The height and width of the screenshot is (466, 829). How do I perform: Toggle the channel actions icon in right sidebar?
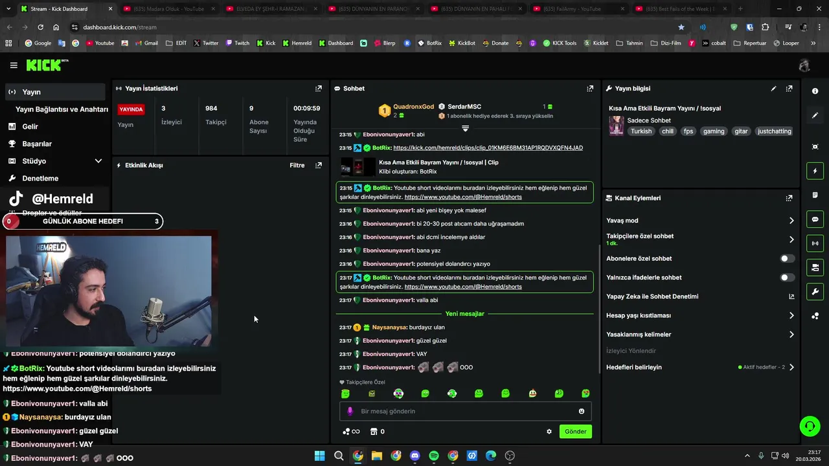(x=815, y=267)
